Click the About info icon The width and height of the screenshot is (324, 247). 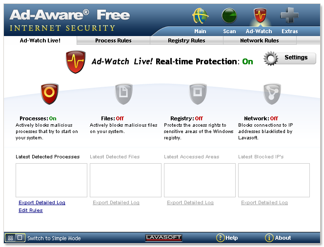269,238
